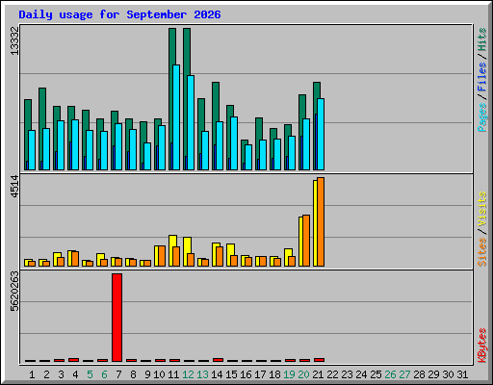493x385 pixels.
Task: Click day label 11 on the x-axis
Action: tap(173, 374)
